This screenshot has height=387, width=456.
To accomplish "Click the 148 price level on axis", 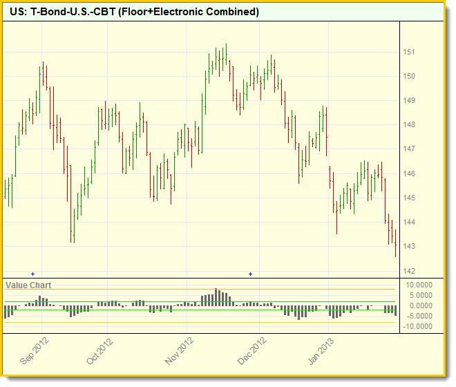I will [409, 125].
